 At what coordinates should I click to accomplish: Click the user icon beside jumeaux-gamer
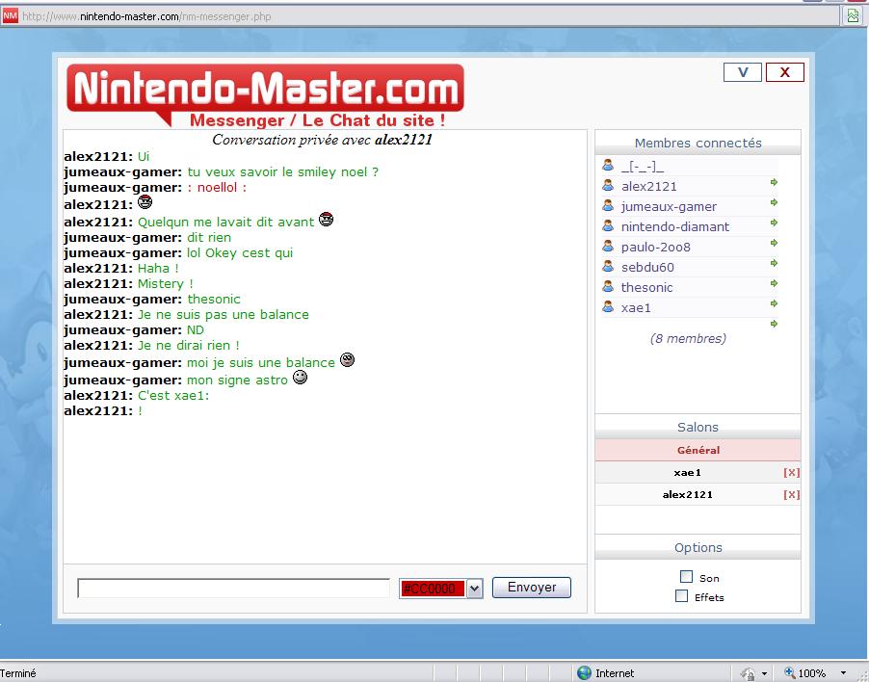pos(608,205)
